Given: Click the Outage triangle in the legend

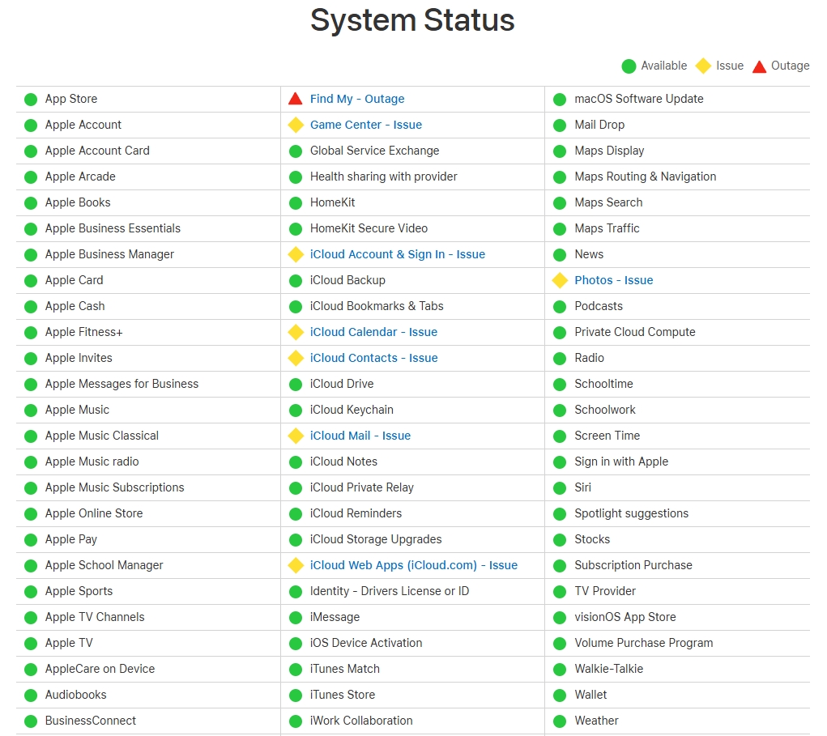Looking at the screenshot, I should (x=759, y=66).
